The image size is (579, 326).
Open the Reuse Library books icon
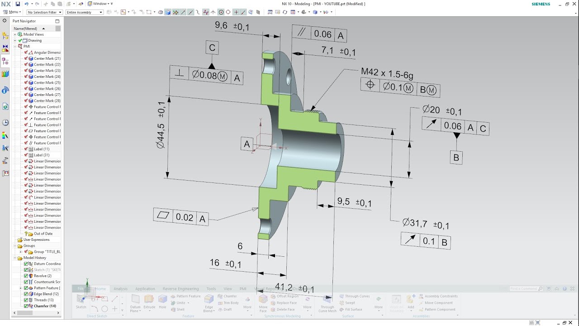(5, 74)
